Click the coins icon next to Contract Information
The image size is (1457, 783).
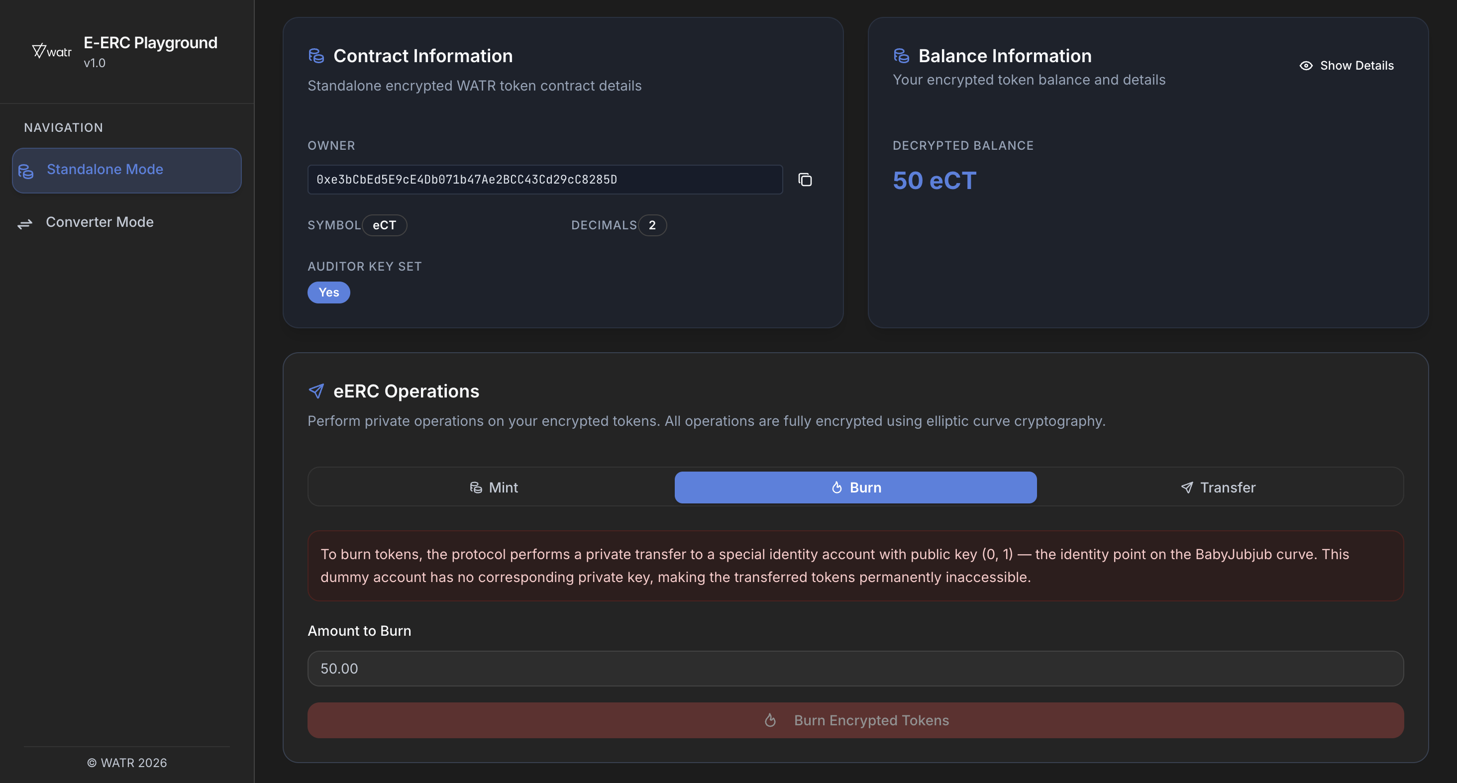tap(316, 56)
